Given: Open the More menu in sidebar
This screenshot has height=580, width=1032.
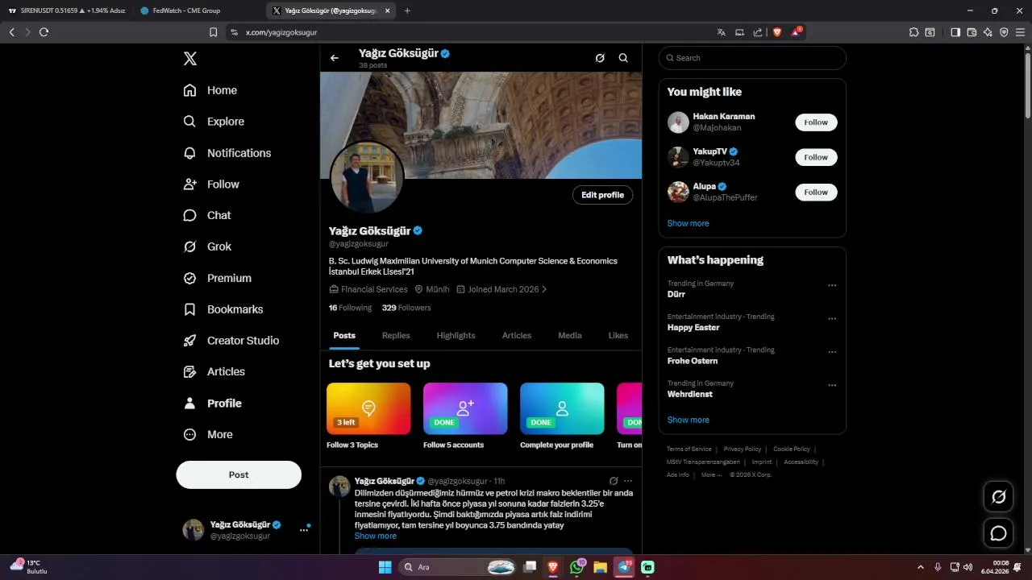Looking at the screenshot, I should pos(207,434).
